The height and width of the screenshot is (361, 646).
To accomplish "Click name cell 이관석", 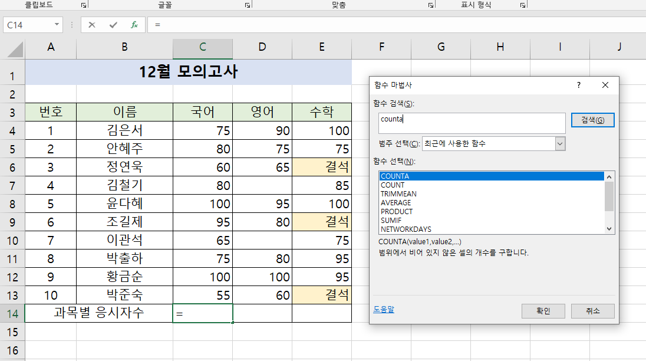I will tap(124, 240).
